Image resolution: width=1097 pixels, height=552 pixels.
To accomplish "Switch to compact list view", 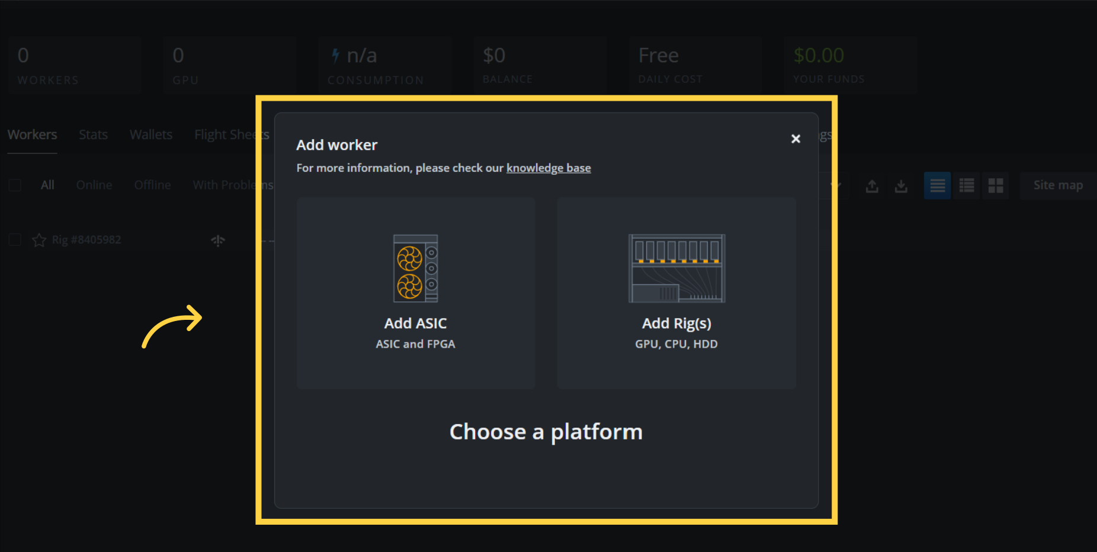I will coord(966,186).
